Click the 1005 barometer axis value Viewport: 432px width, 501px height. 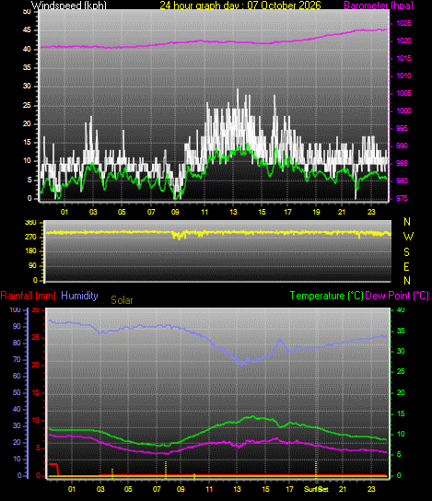click(403, 93)
